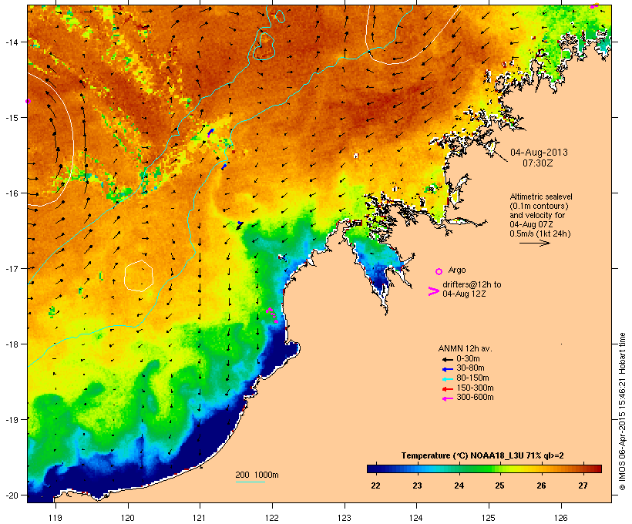Click the cyan 200 1000m isobath legend line
Image resolution: width=632 pixels, height=524 pixels.
coord(250,482)
